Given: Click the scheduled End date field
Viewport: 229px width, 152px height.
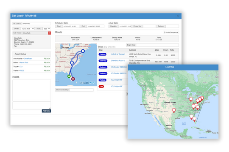Looking at the screenshot, I should pyautogui.click(x=95, y=26).
